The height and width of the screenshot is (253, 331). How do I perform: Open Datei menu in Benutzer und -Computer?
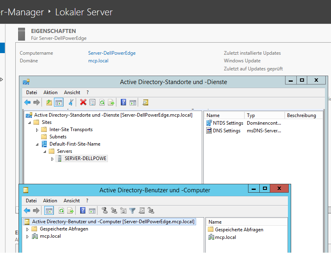tap(31, 200)
